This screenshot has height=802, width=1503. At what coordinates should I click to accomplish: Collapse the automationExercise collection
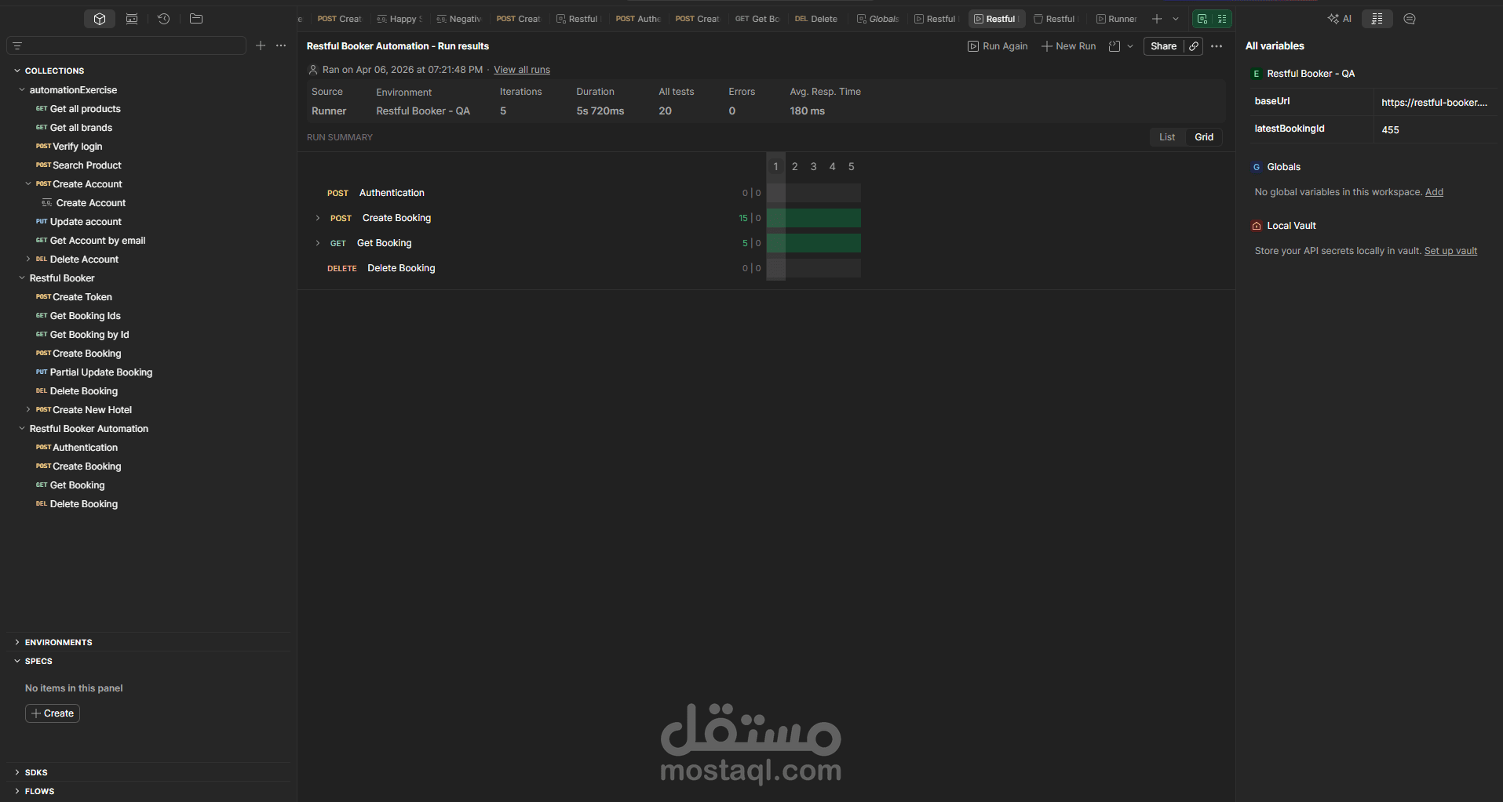point(22,90)
